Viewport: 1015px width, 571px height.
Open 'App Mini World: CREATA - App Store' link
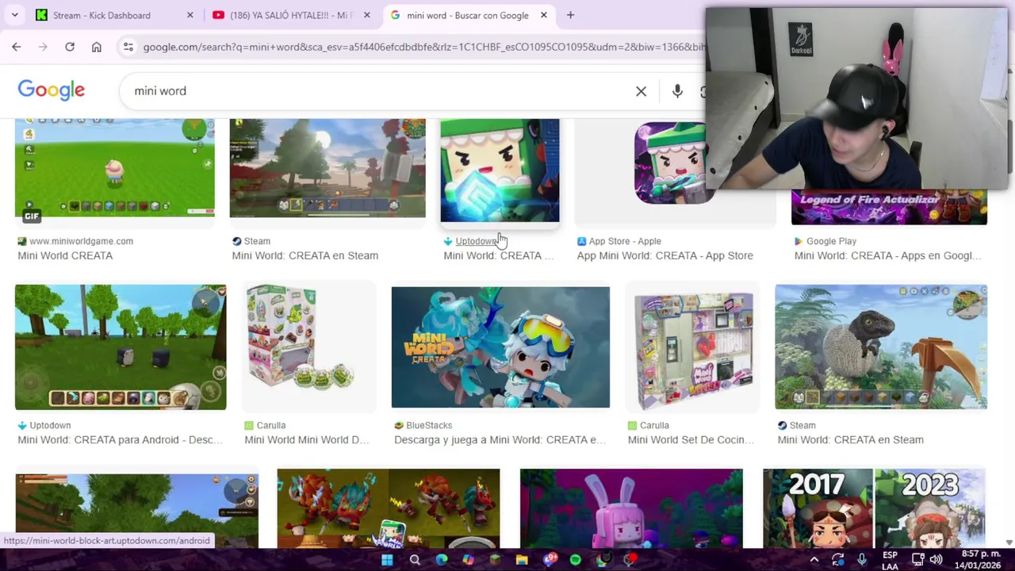click(x=665, y=255)
